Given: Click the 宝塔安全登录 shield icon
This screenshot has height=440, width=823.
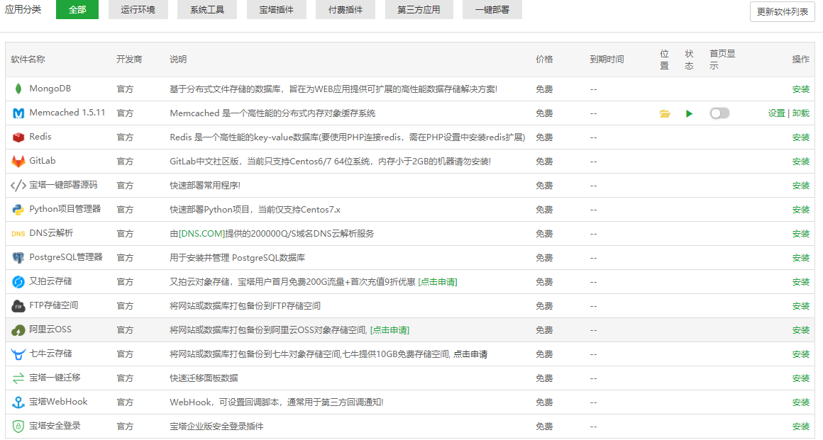Looking at the screenshot, I should click(18, 427).
